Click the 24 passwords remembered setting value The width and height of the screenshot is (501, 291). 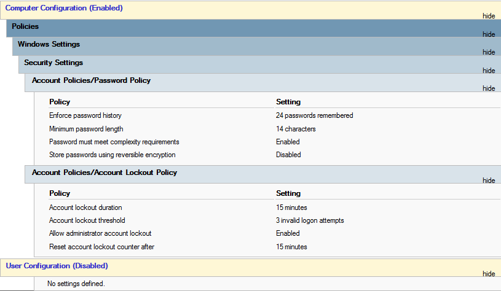[x=314, y=115]
